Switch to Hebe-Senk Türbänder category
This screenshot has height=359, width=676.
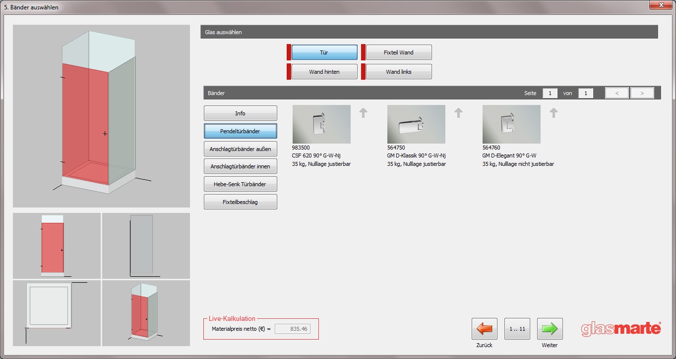click(240, 184)
